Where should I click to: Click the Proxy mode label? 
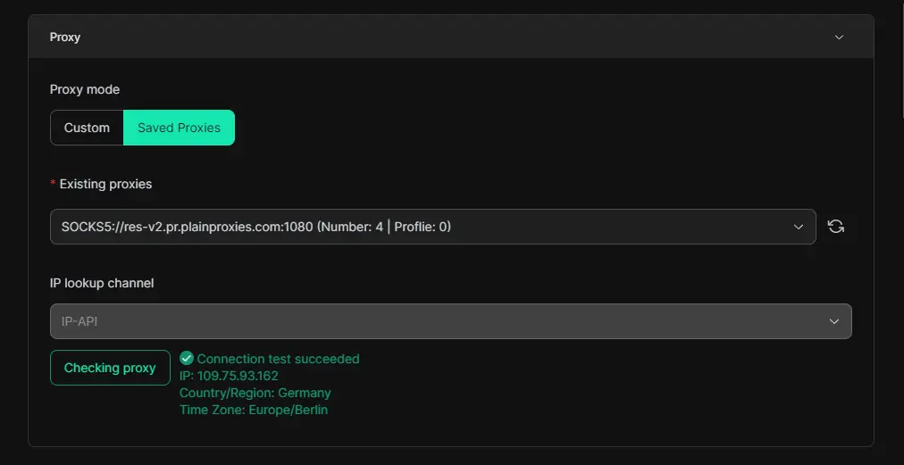85,89
